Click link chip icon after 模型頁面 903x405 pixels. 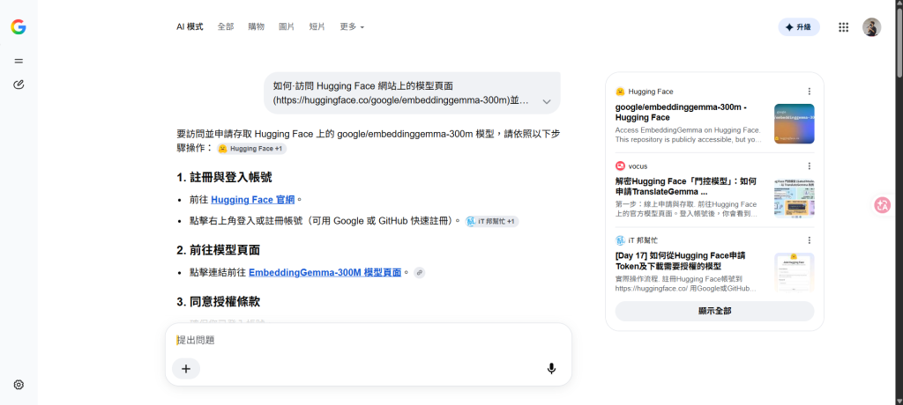click(419, 273)
